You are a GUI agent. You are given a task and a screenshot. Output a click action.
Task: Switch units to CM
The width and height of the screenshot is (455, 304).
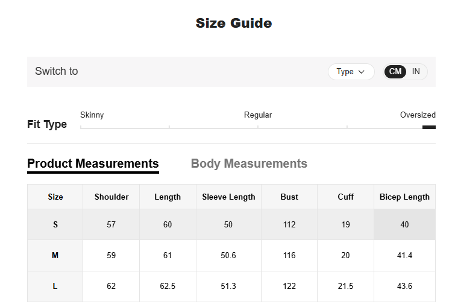[x=395, y=72]
